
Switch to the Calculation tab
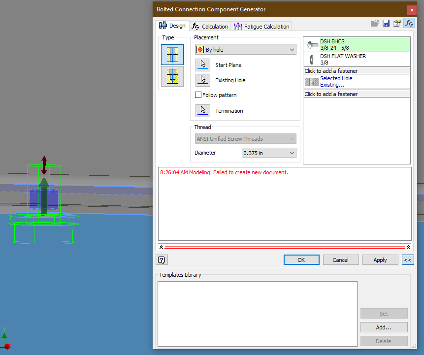[209, 26]
